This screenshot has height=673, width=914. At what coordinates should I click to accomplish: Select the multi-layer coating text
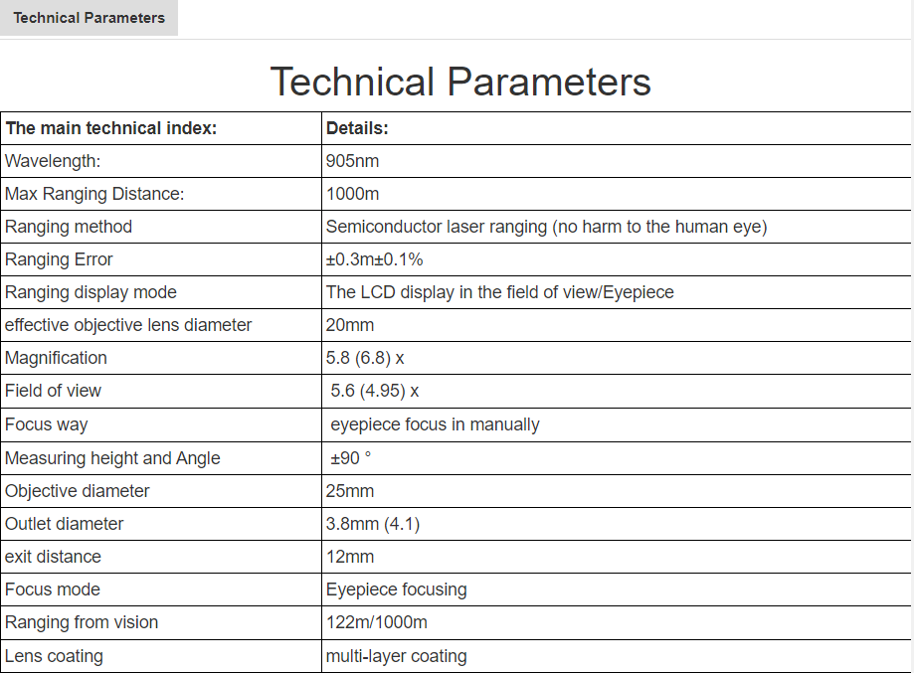(397, 656)
